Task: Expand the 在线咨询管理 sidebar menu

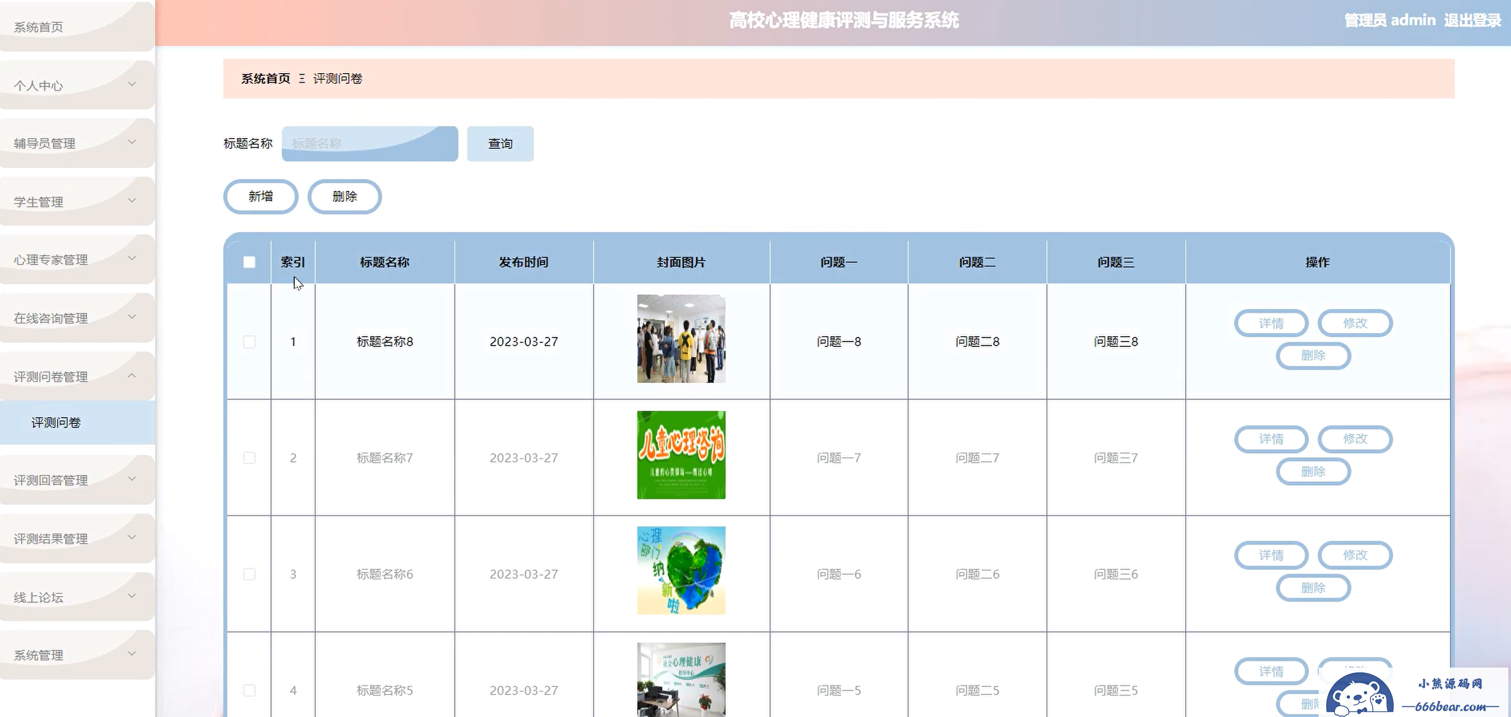Action: [x=77, y=318]
